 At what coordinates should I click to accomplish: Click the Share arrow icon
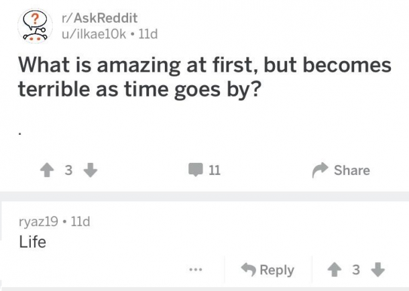click(x=319, y=170)
